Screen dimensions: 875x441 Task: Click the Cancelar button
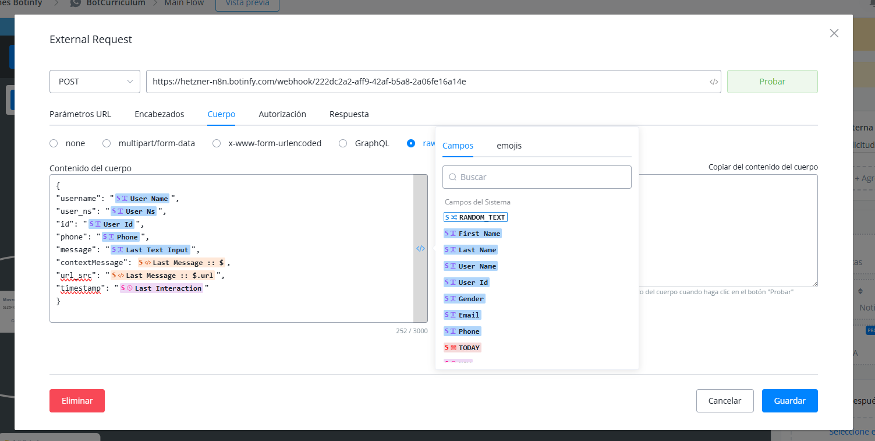pos(725,401)
